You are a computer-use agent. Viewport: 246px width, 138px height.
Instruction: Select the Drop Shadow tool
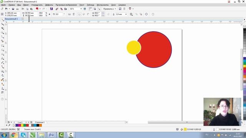(2, 71)
